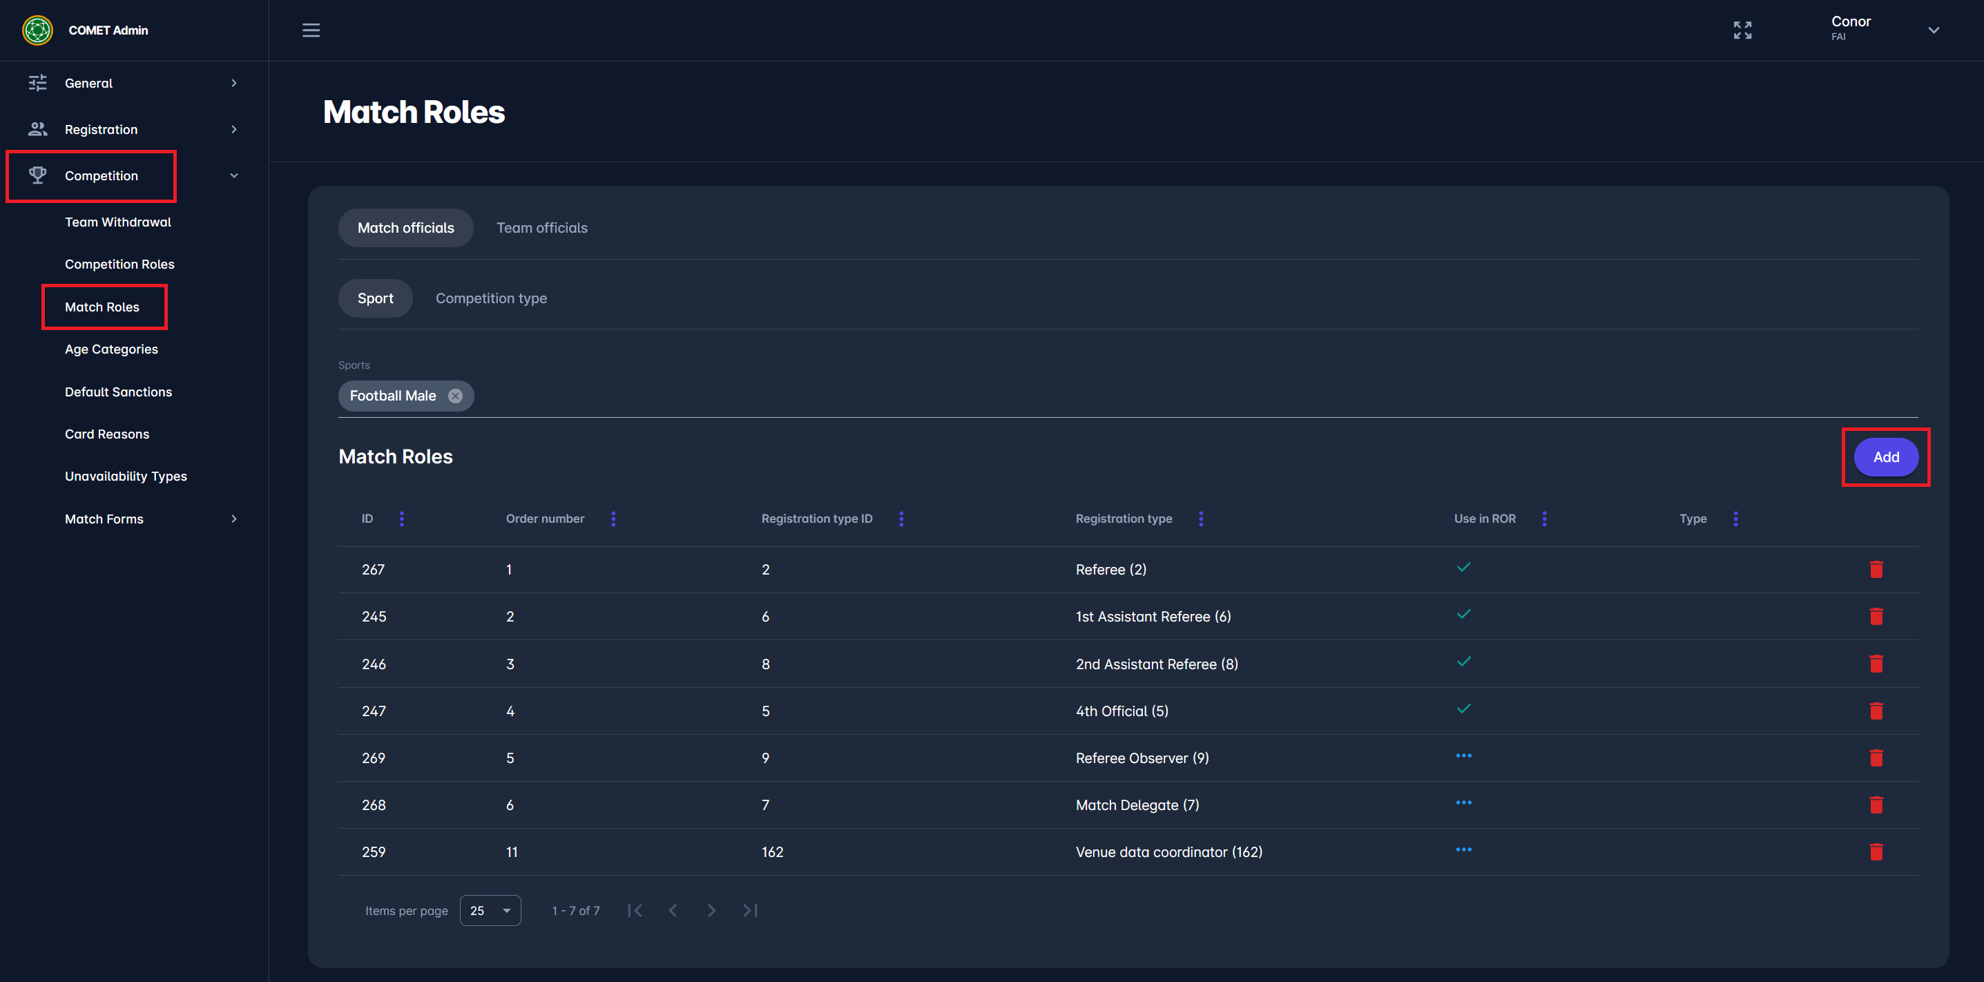Open ID column options menu
Viewport: 1984px width, 982px height.
click(401, 519)
